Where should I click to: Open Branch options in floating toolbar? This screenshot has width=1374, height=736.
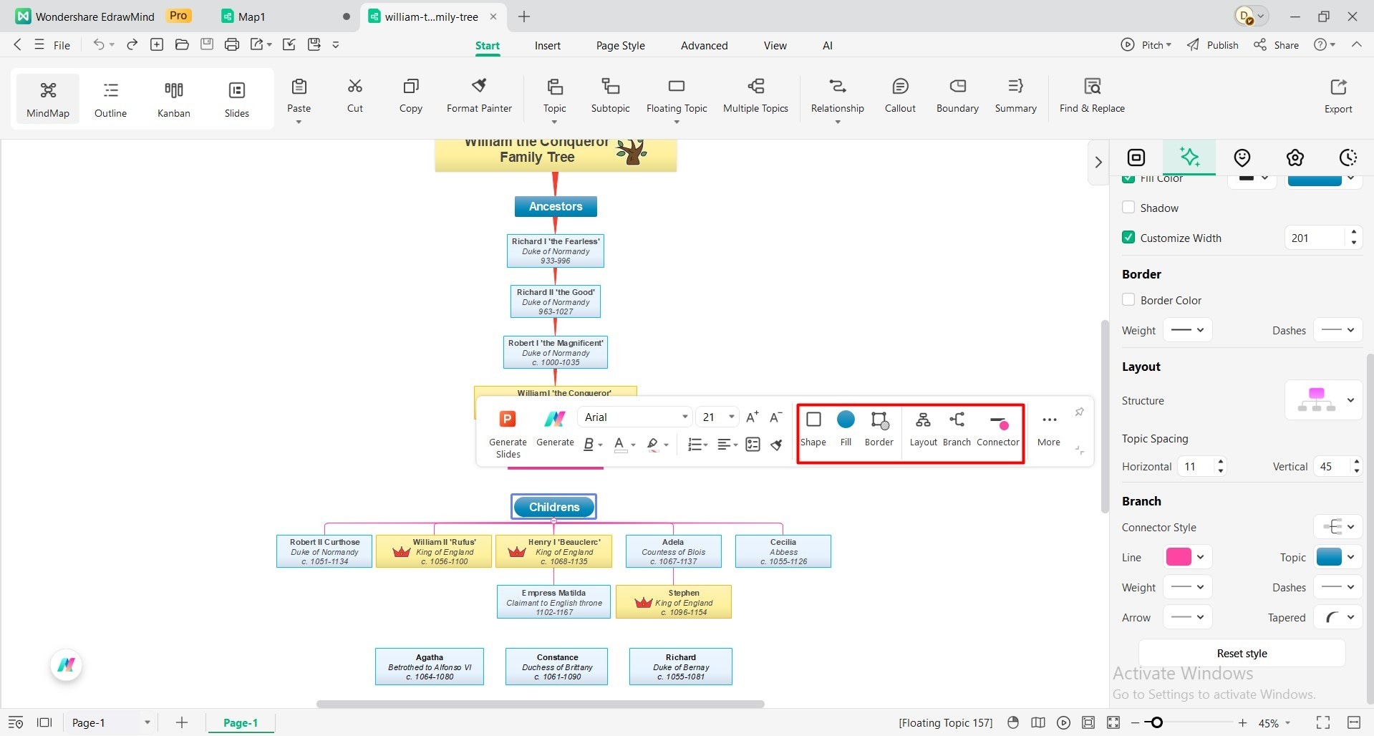click(957, 428)
